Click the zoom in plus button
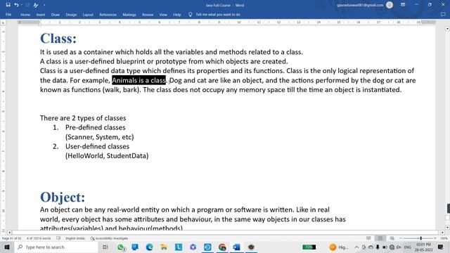Screen dimensions: 450x253 tap(435, 238)
